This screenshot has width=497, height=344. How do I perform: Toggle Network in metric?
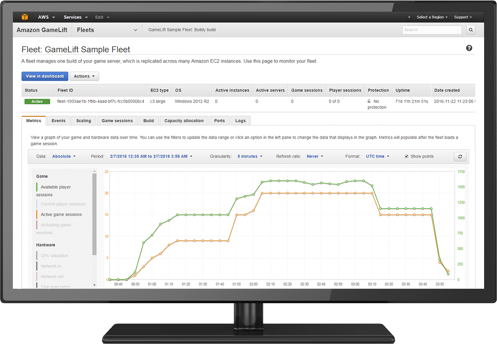click(49, 266)
